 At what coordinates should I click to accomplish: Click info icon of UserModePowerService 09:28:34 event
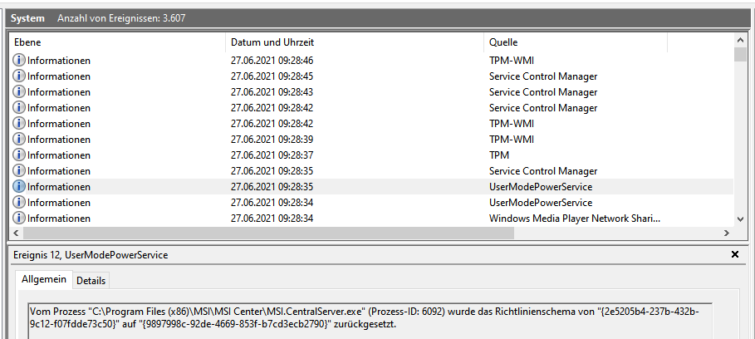pyautogui.click(x=19, y=202)
